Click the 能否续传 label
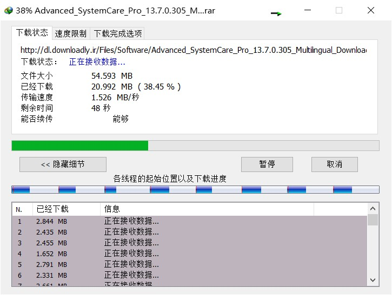This screenshot has width=392, height=295. pos(37,119)
